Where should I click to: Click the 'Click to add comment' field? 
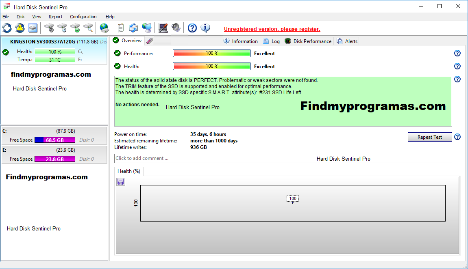283,159
